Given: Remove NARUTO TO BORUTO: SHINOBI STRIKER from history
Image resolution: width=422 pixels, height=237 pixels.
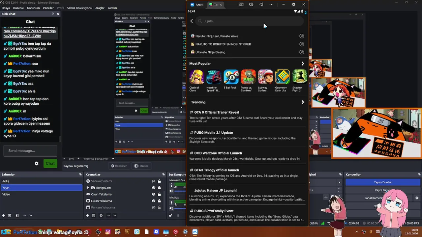Looking at the screenshot, I should (302, 44).
